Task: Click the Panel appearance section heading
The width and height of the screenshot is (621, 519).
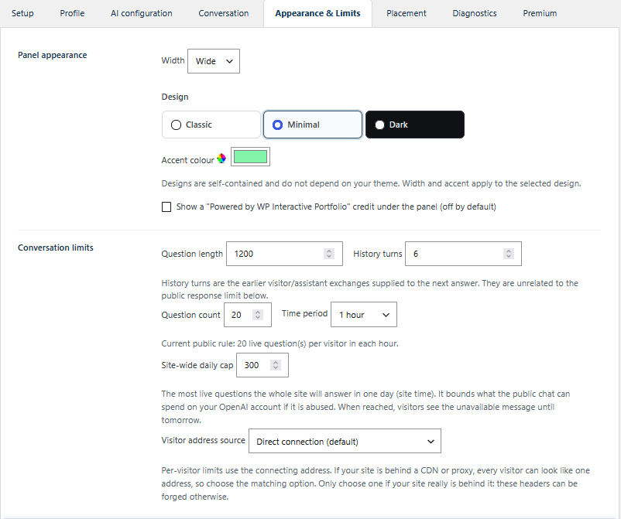Action: click(x=53, y=55)
